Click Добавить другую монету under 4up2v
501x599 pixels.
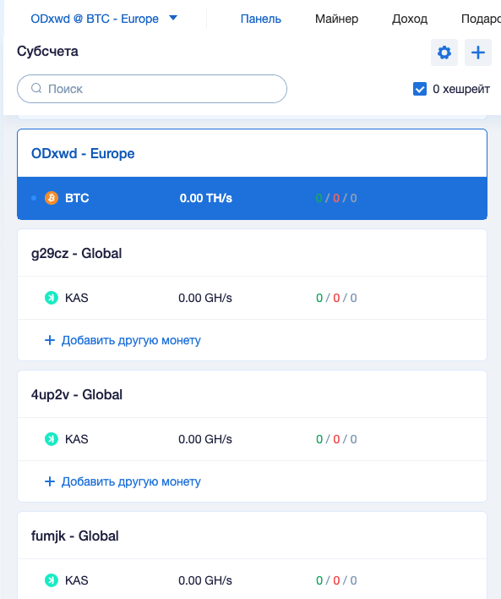pos(131,481)
